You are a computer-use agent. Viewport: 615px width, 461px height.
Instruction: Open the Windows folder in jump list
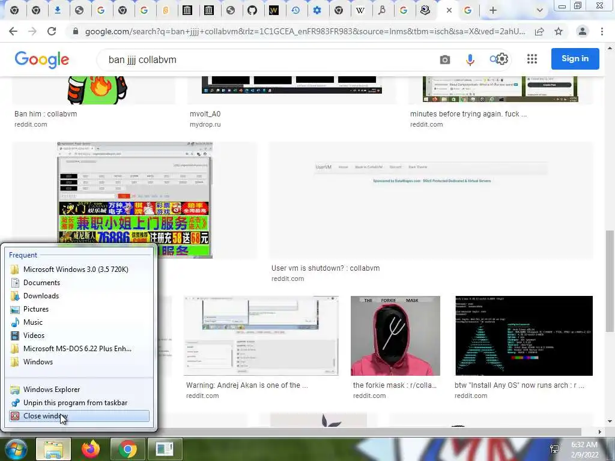79,362
